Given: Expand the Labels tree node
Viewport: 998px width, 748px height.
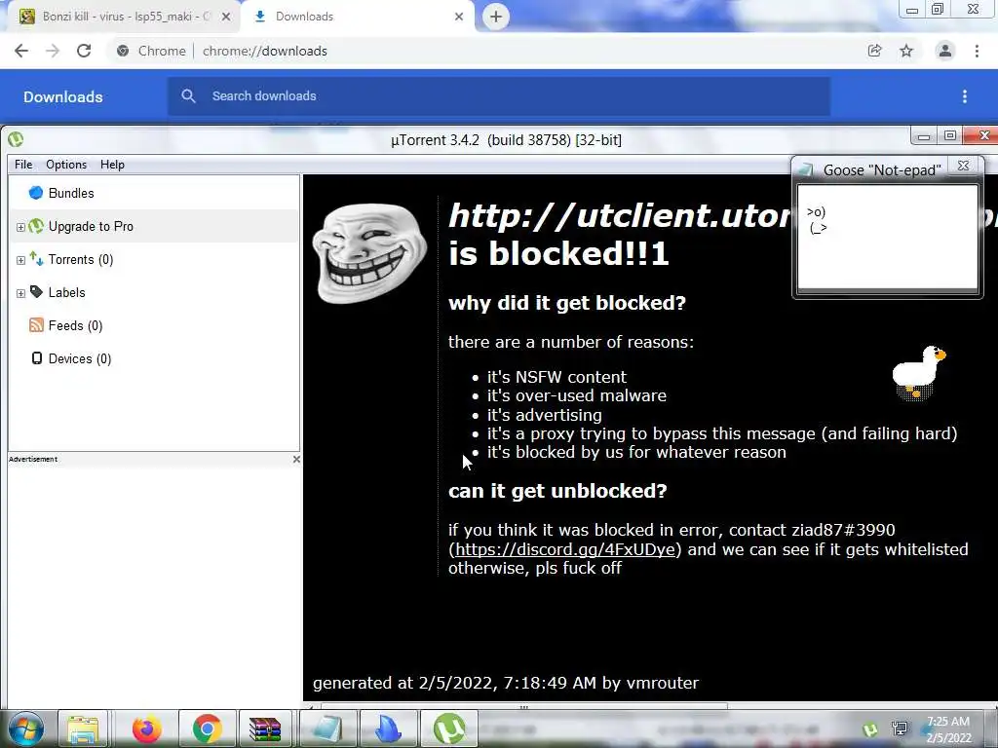Looking at the screenshot, I should [20, 293].
